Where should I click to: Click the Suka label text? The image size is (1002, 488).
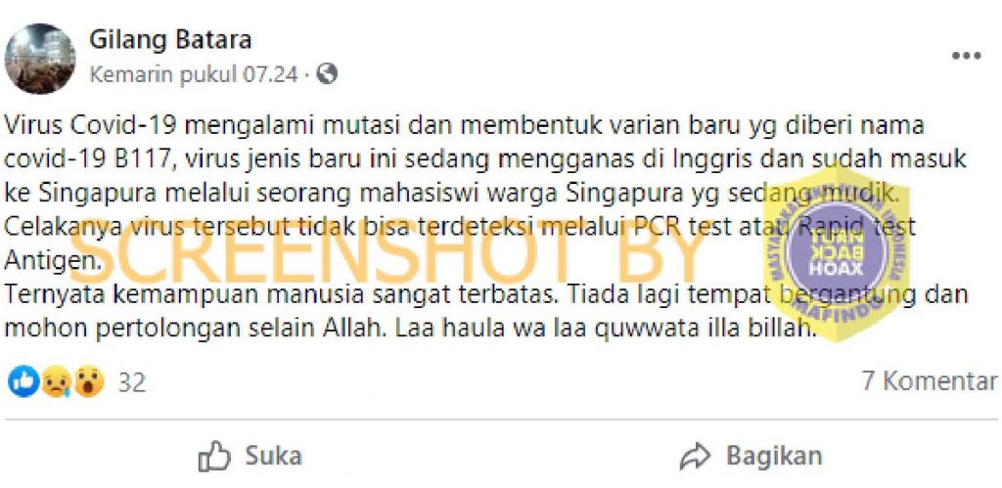coord(274,457)
